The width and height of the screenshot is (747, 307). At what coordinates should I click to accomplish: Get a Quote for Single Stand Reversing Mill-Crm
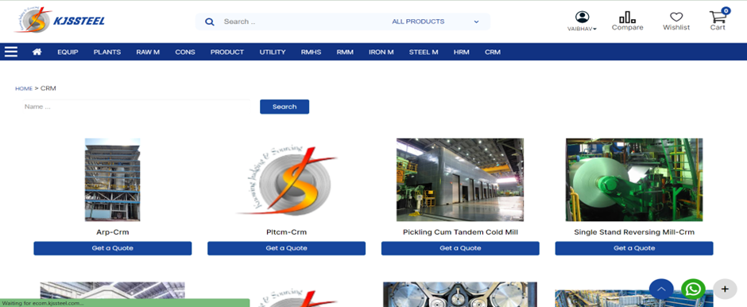pyautogui.click(x=634, y=248)
